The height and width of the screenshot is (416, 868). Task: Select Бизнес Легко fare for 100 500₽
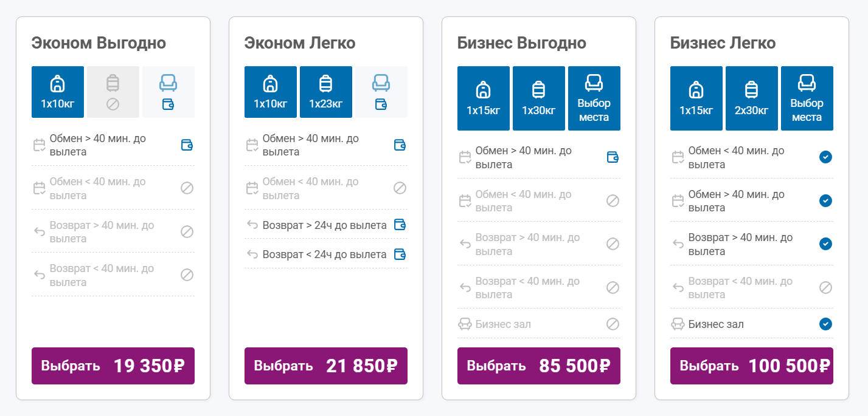pos(752,366)
